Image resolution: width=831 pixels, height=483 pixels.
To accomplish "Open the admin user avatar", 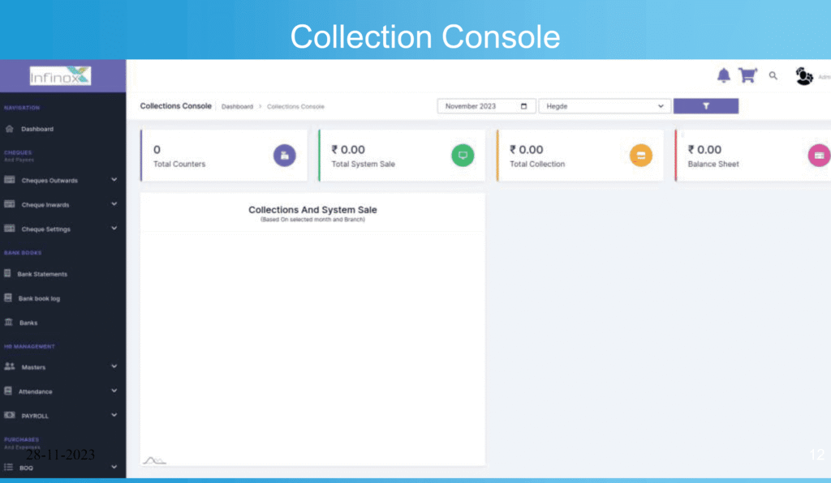I will 804,76.
